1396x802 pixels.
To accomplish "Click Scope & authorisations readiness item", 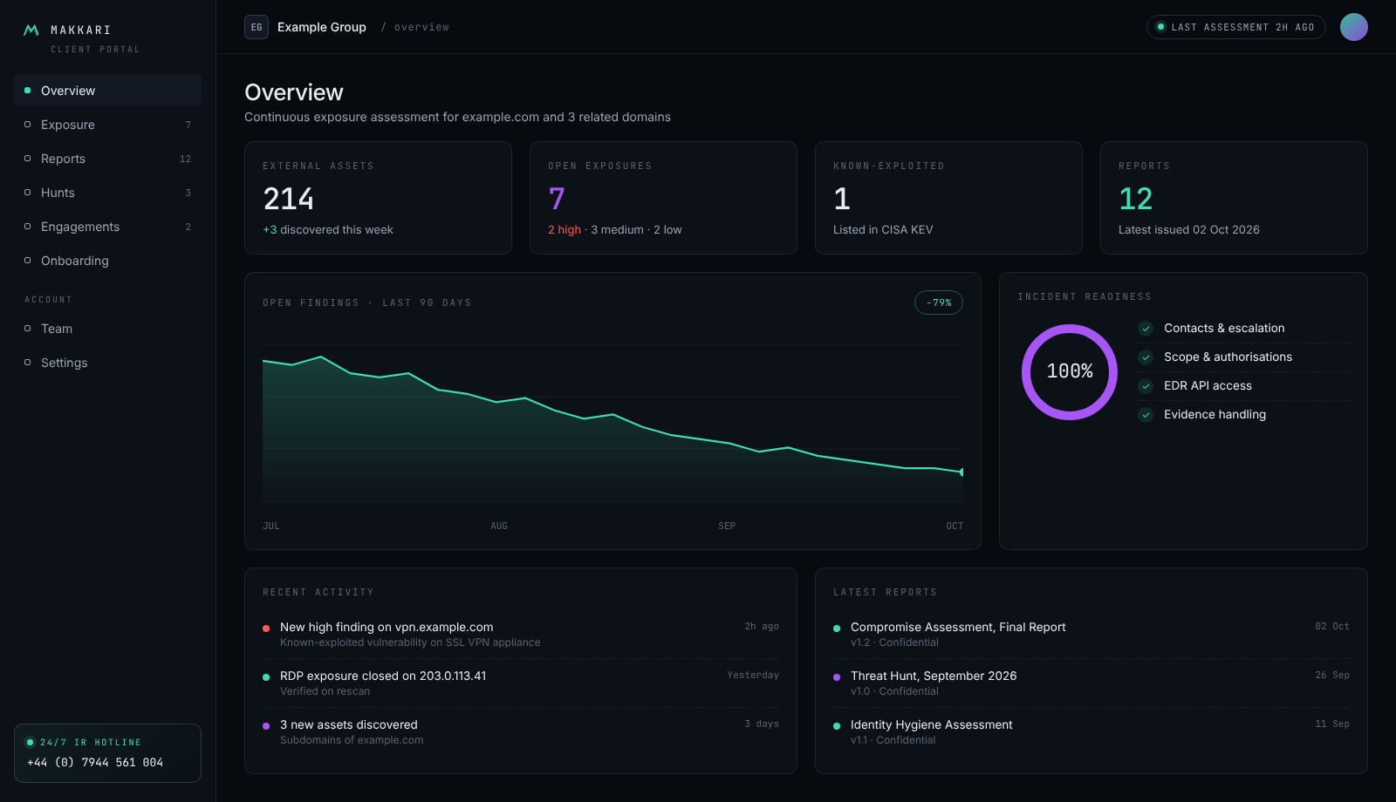I will click(x=1243, y=357).
